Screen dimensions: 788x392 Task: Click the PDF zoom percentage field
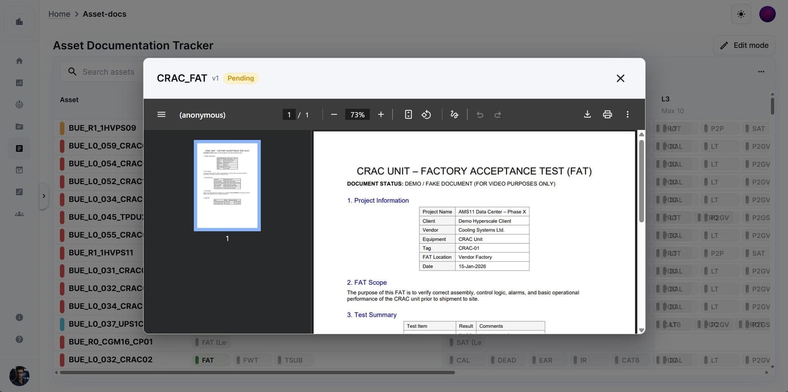(357, 115)
